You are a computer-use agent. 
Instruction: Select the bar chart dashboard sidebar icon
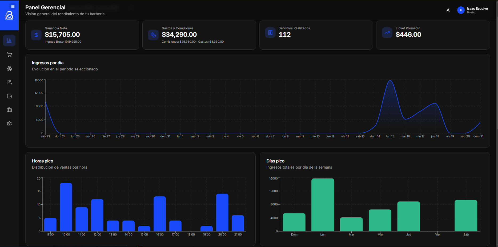pyautogui.click(x=9, y=41)
